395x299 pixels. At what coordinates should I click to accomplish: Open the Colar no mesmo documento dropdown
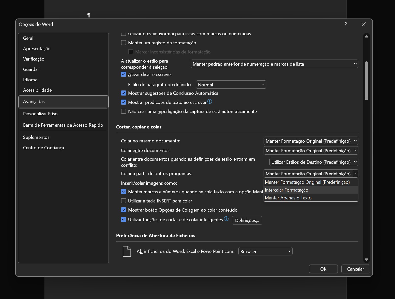[x=311, y=141]
